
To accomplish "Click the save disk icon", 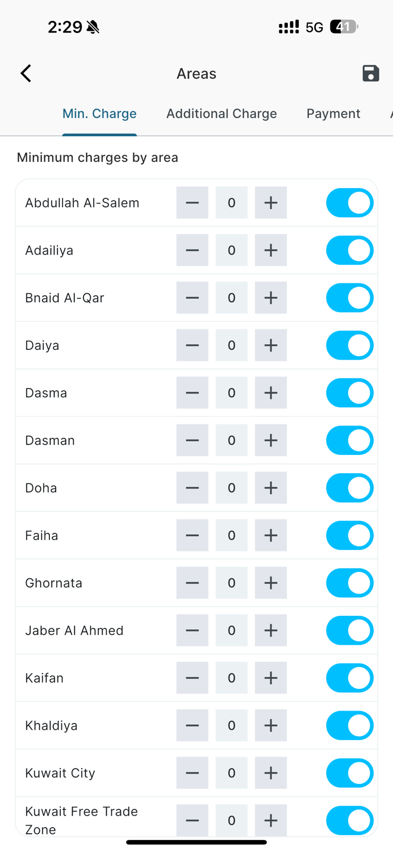I will click(x=370, y=73).
